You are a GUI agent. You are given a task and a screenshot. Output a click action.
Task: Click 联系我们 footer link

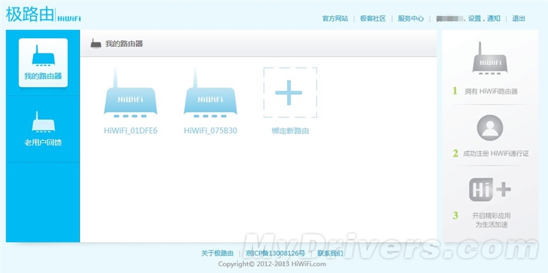[x=330, y=253]
